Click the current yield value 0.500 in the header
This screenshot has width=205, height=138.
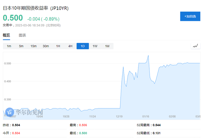[13, 18]
